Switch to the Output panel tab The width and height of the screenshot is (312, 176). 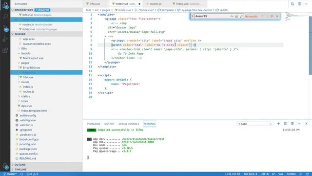[109, 124]
